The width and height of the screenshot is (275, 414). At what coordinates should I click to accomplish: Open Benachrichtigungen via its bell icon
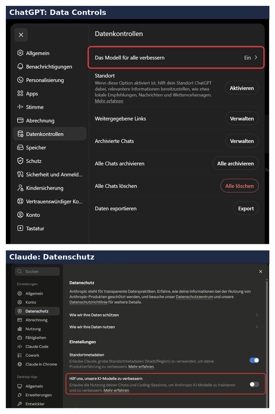(x=20, y=67)
